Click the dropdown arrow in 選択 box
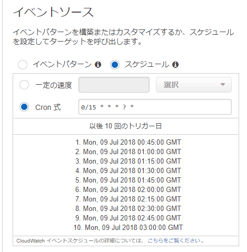This screenshot has width=247, height=252. tap(223, 85)
